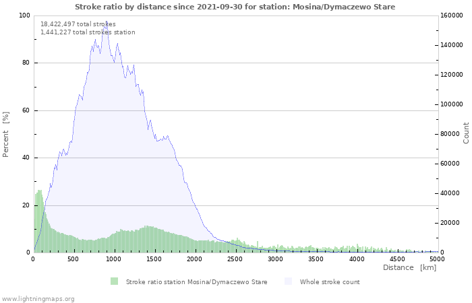The image size is (472, 303).
Task: Click the right axis label 100000
Action: (x=452, y=104)
